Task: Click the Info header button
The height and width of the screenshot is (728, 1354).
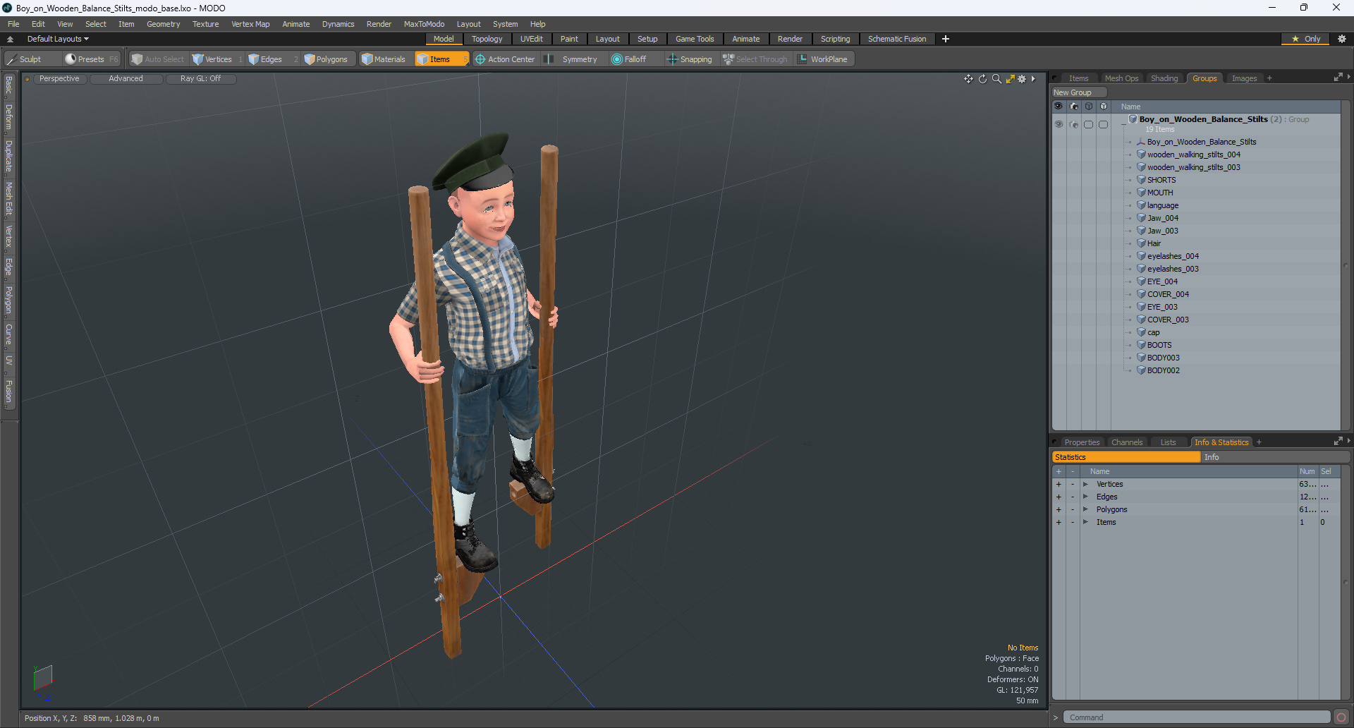Action: (x=1275, y=457)
